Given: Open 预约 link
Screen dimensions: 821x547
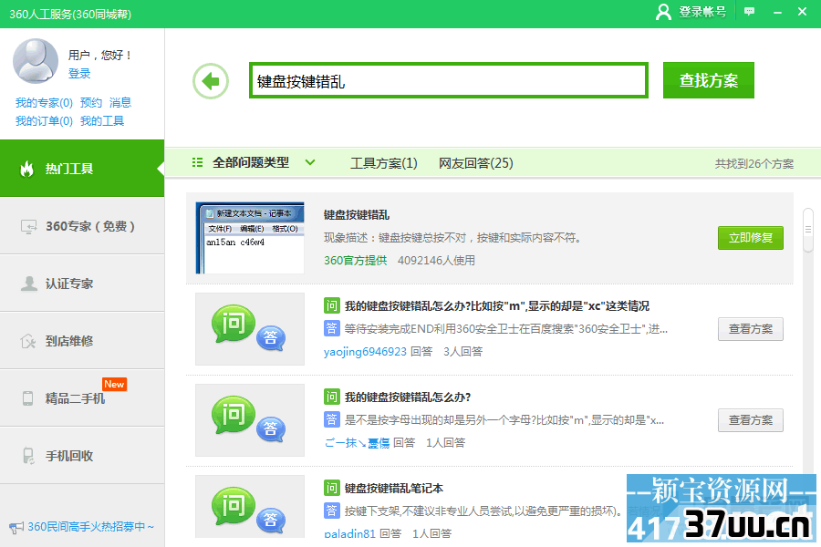Looking at the screenshot, I should [91, 103].
